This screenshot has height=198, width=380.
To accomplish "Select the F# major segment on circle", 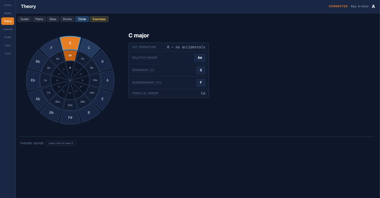I will (70, 117).
